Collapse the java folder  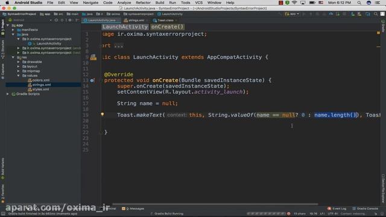pyautogui.click(x=13, y=34)
